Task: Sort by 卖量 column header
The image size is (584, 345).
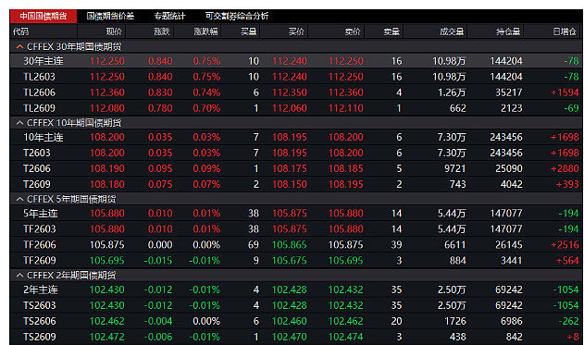Action: [391, 31]
